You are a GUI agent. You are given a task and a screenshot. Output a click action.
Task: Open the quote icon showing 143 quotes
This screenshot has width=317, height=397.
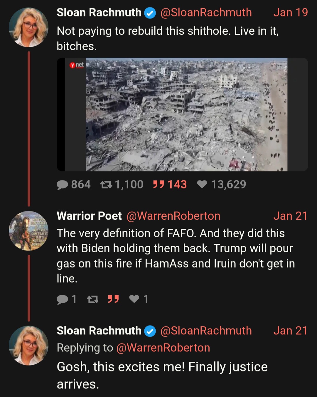click(158, 185)
